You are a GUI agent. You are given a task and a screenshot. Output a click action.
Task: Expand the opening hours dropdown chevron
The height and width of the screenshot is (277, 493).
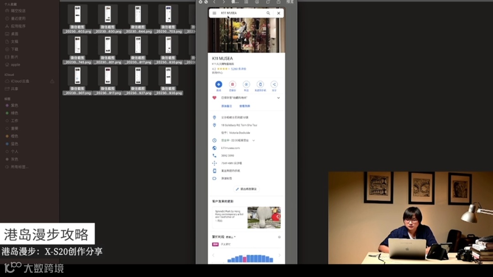point(253,140)
